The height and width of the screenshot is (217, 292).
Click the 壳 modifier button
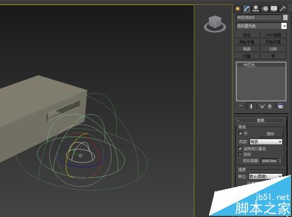coord(273,56)
